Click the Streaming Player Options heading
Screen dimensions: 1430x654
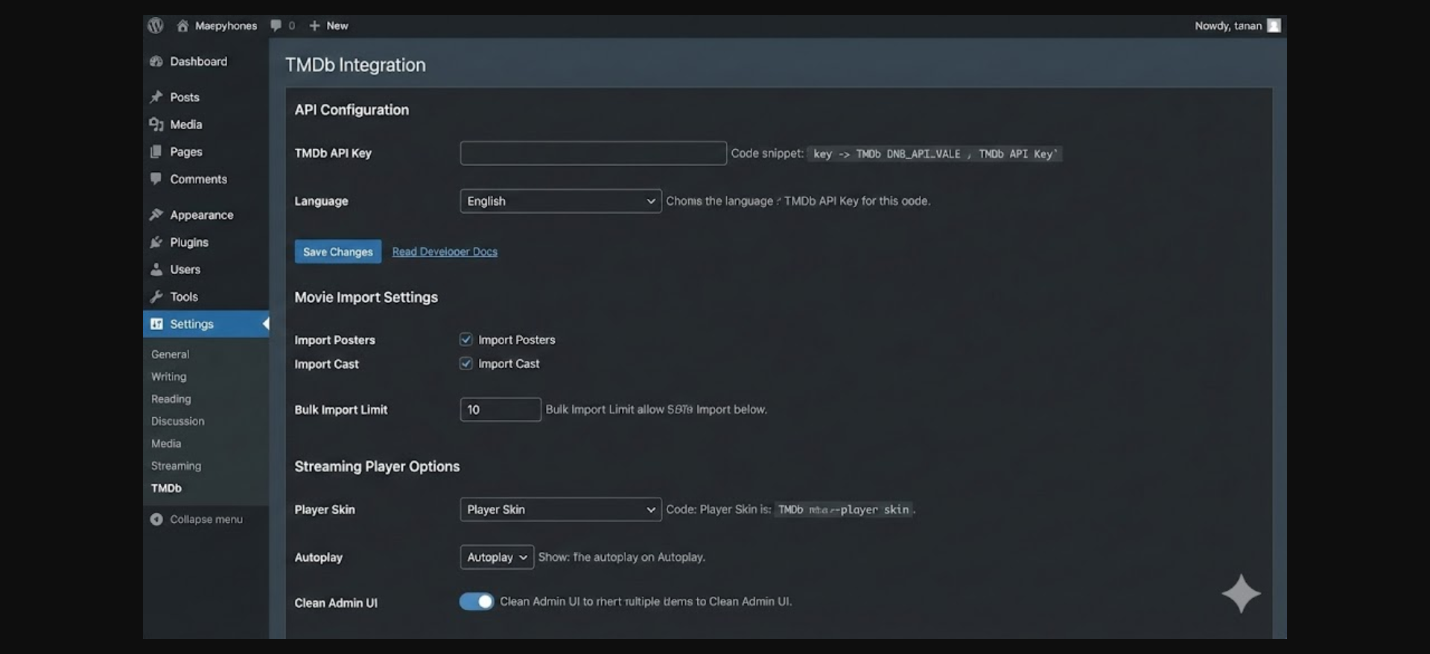coord(377,466)
